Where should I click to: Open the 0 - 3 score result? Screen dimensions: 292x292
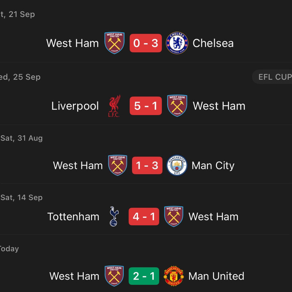(146, 43)
